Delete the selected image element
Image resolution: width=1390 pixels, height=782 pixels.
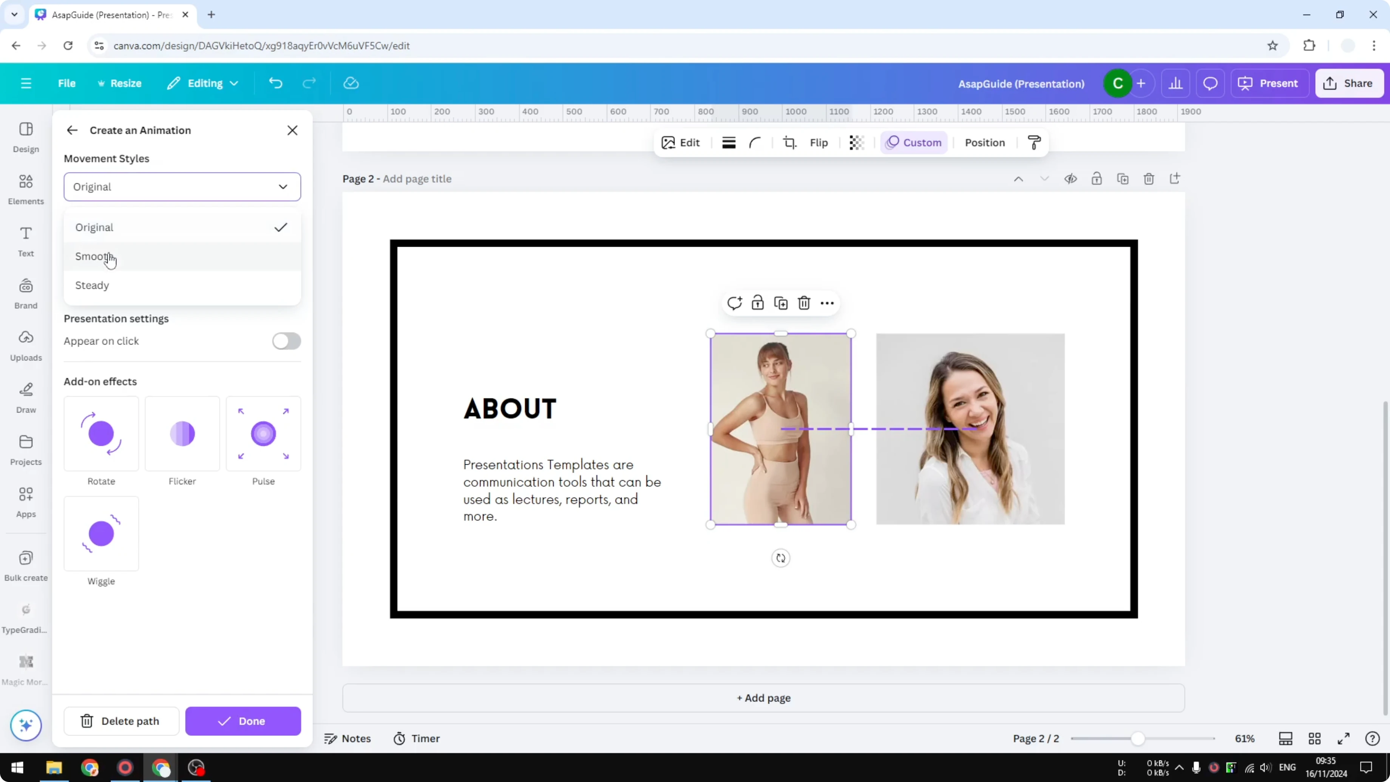[805, 303]
